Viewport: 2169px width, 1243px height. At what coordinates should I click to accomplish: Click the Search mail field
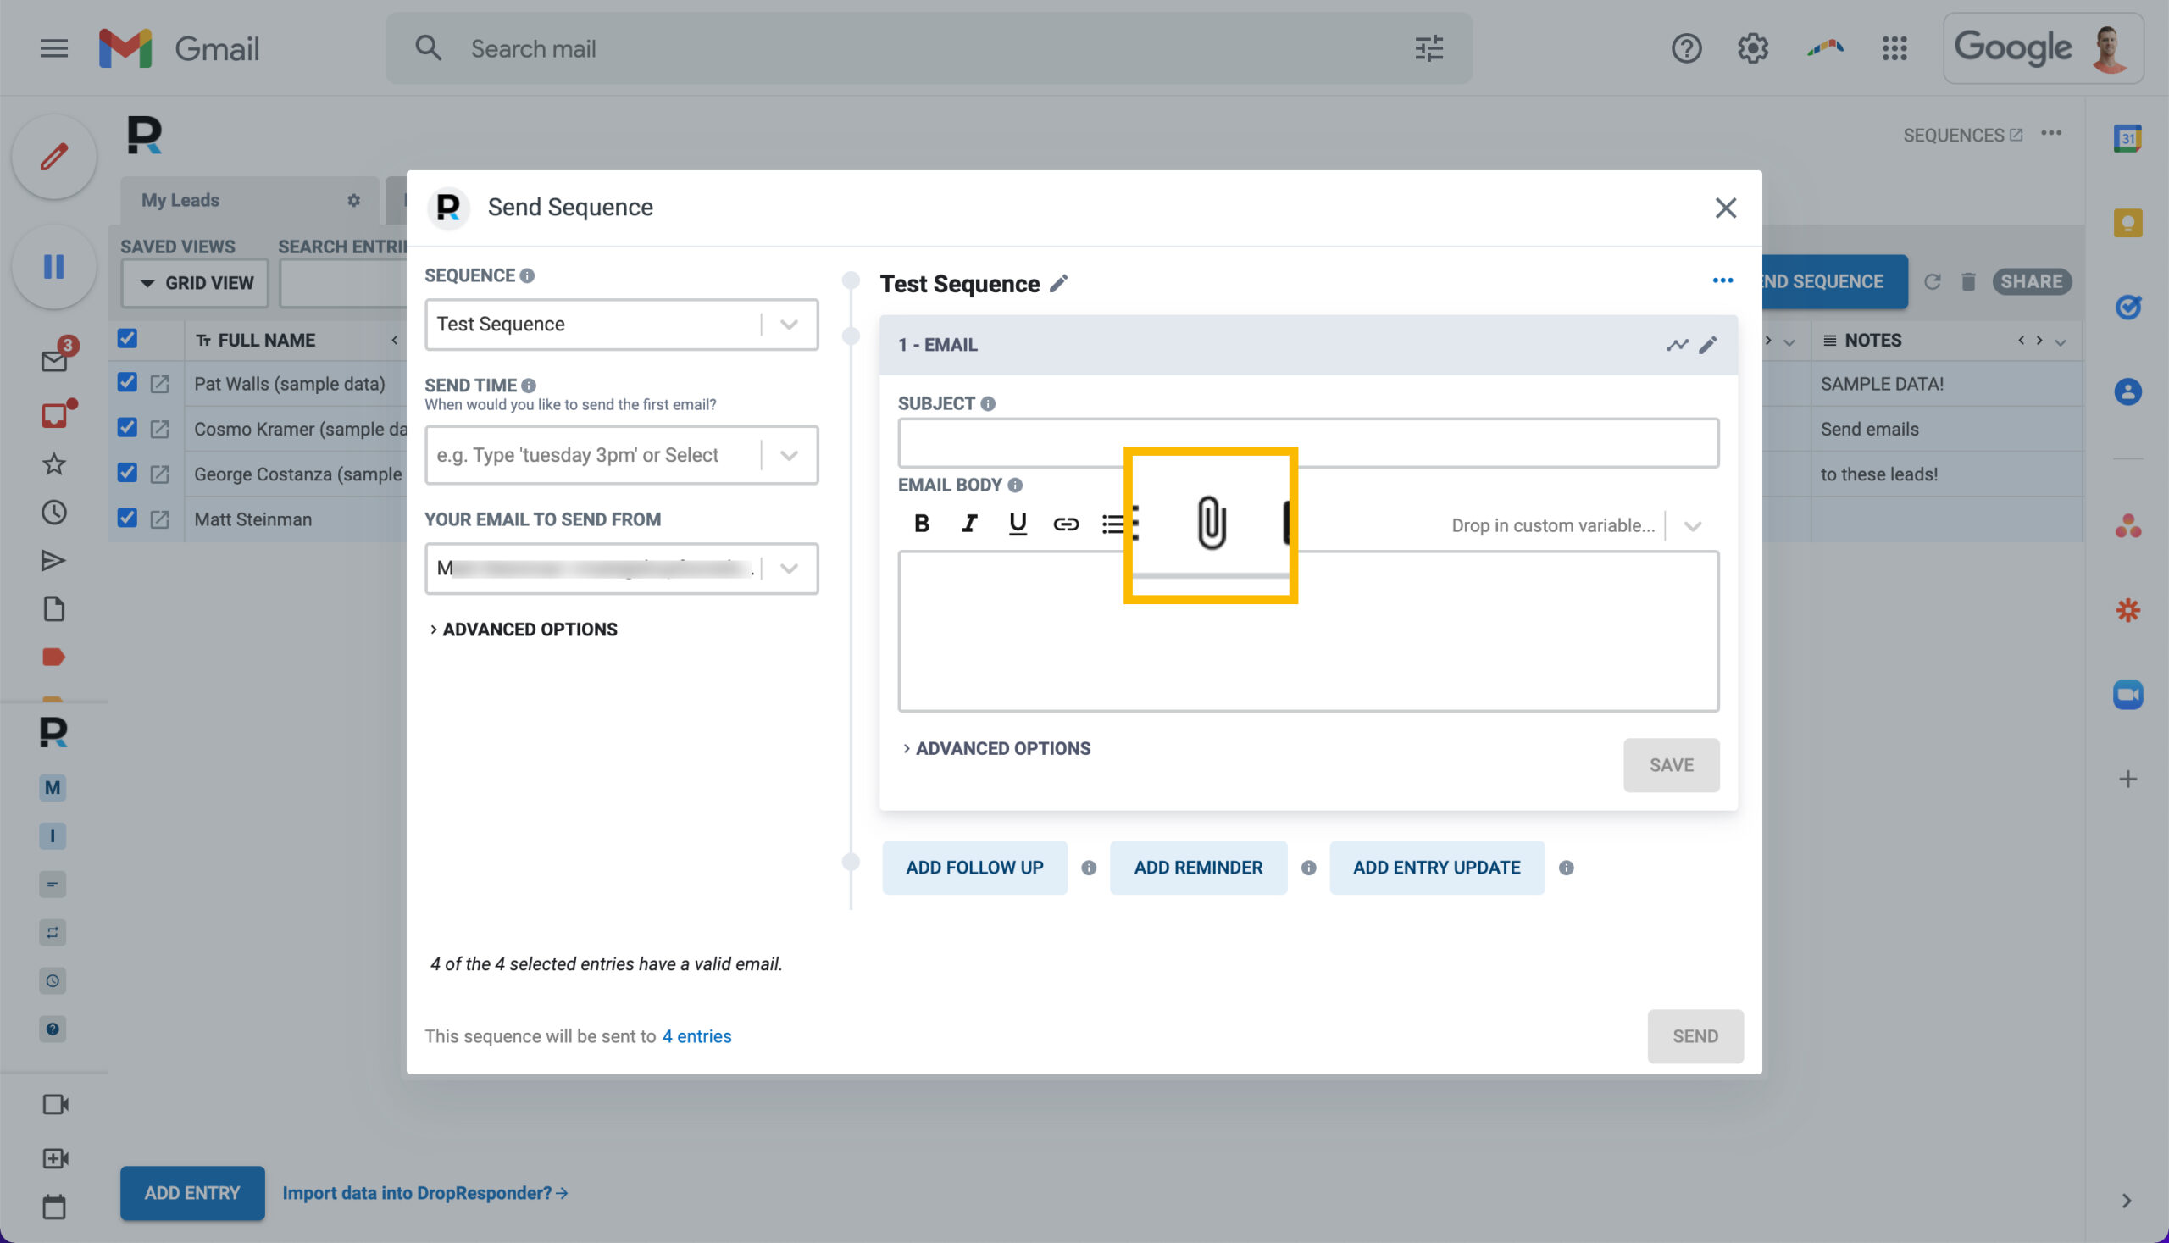point(928,47)
